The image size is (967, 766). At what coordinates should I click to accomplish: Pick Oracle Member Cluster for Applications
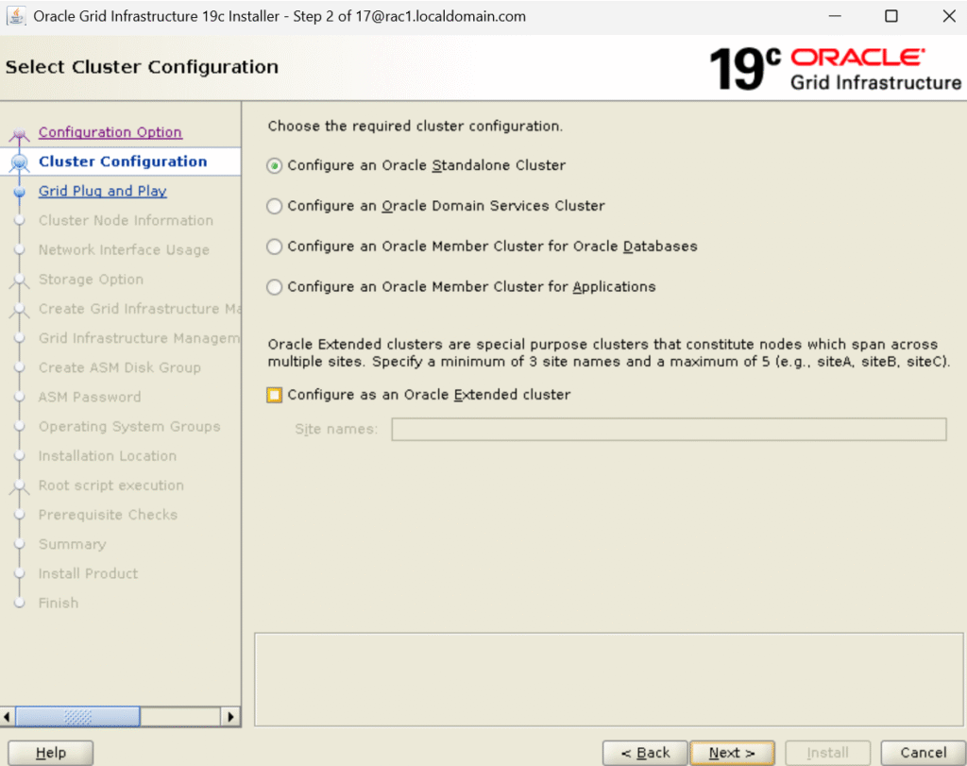pyautogui.click(x=275, y=287)
